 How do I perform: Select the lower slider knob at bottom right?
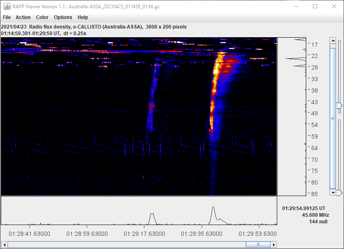click(x=339, y=193)
